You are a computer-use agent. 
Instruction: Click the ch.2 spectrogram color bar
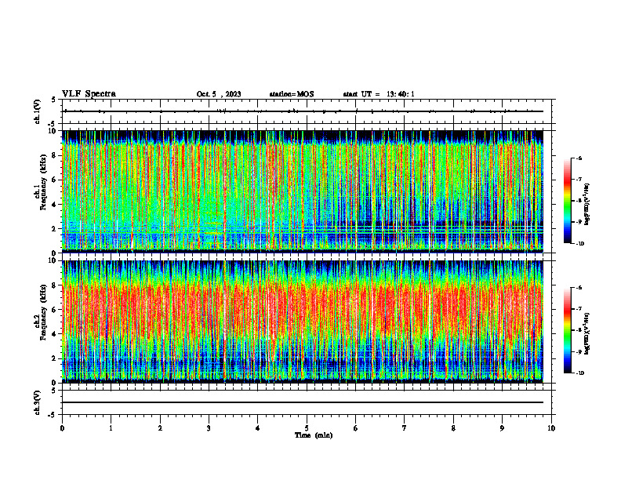coord(567,330)
